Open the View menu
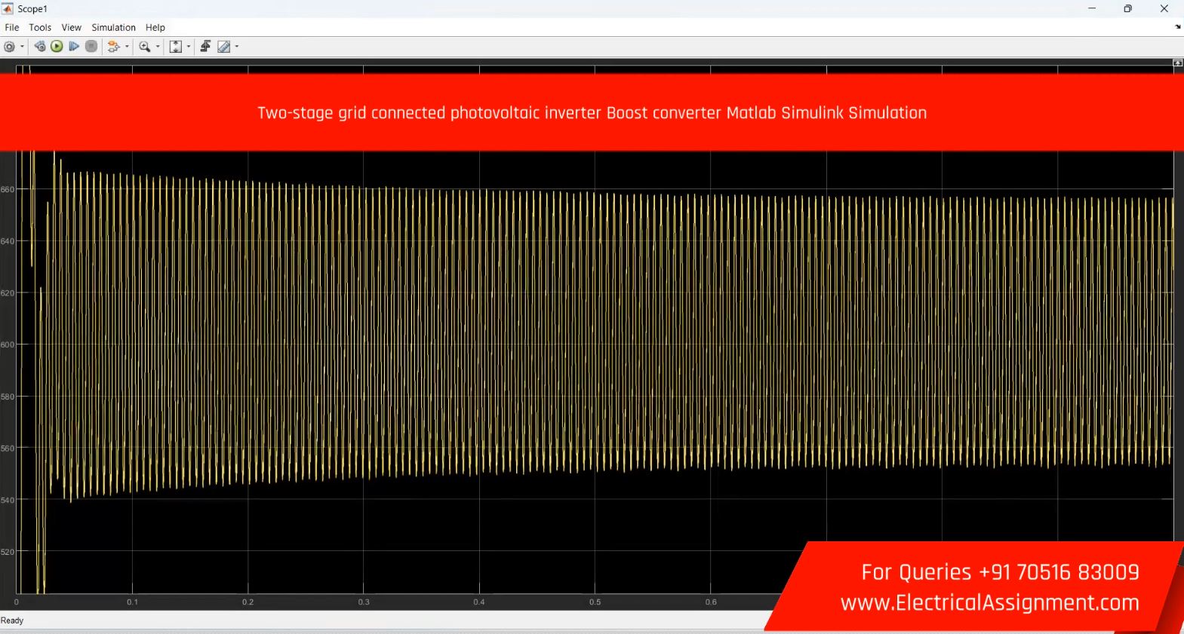The image size is (1184, 634). tap(71, 27)
